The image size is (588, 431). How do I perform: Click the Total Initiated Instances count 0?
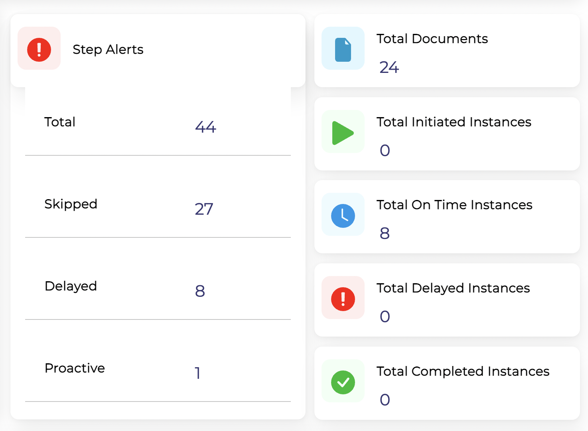(x=385, y=151)
